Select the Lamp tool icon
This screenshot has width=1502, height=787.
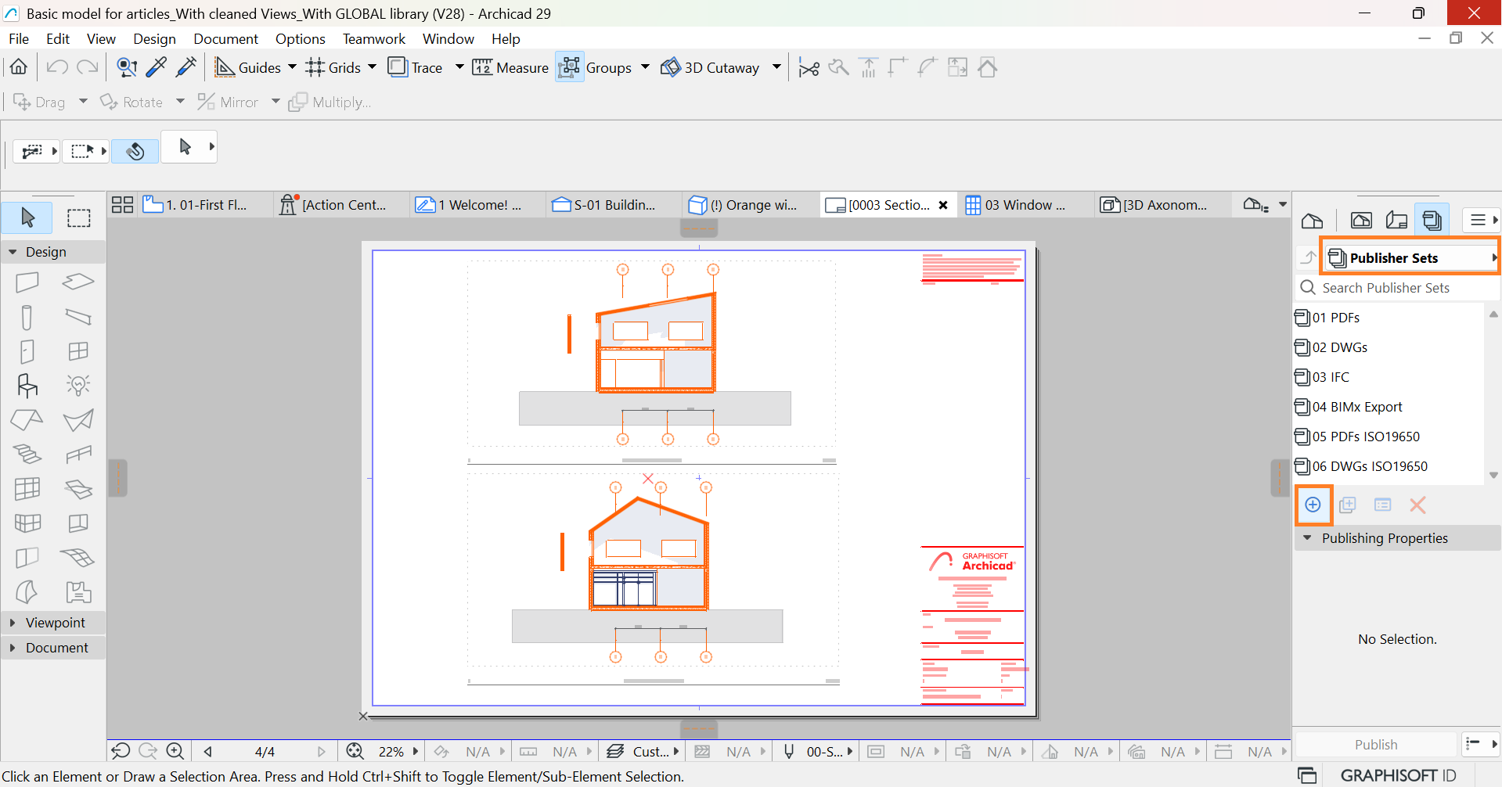78,385
